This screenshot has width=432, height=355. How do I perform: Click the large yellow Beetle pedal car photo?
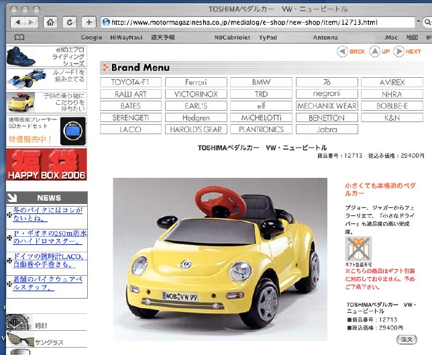click(220, 259)
